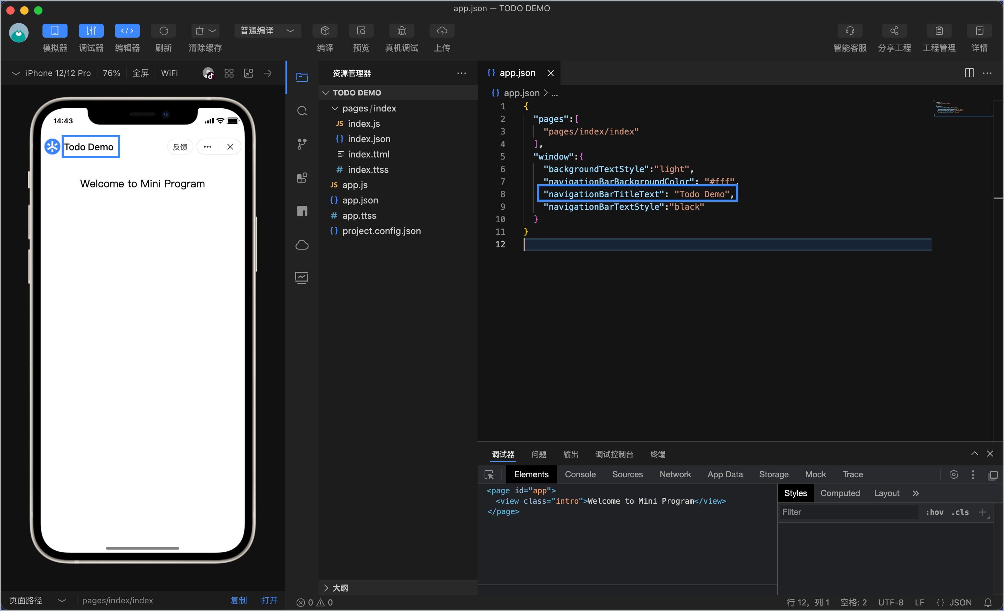
Task: Open the performance monitor icon in activity bar
Action: click(302, 278)
